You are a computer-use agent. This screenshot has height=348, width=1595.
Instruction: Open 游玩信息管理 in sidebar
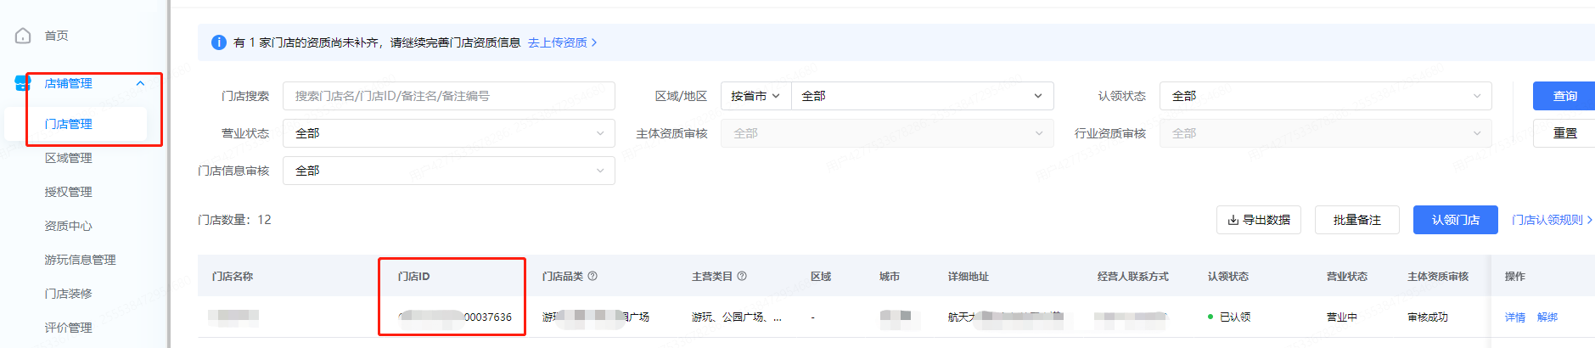pyautogui.click(x=80, y=260)
